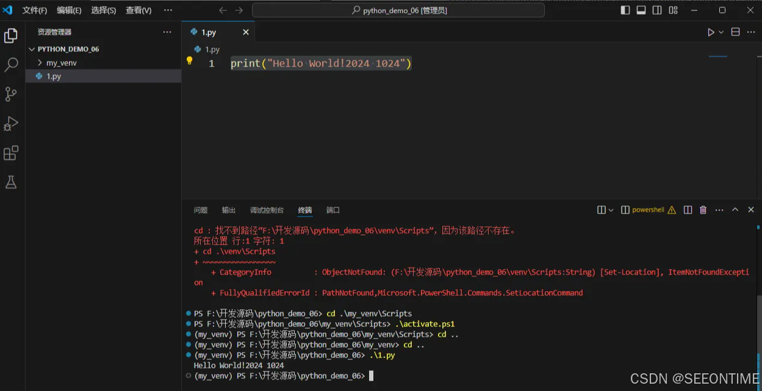Click the 资源管理器 sidebar title

coord(55,32)
